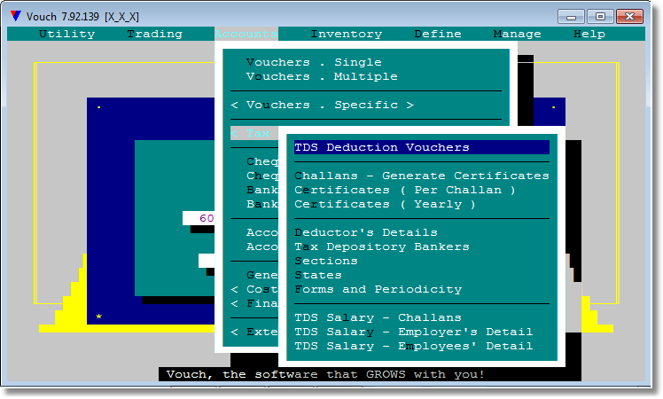Image resolution: width=663 pixels, height=399 pixels.
Task: Select Vouchers . Single entry
Action: coord(314,62)
